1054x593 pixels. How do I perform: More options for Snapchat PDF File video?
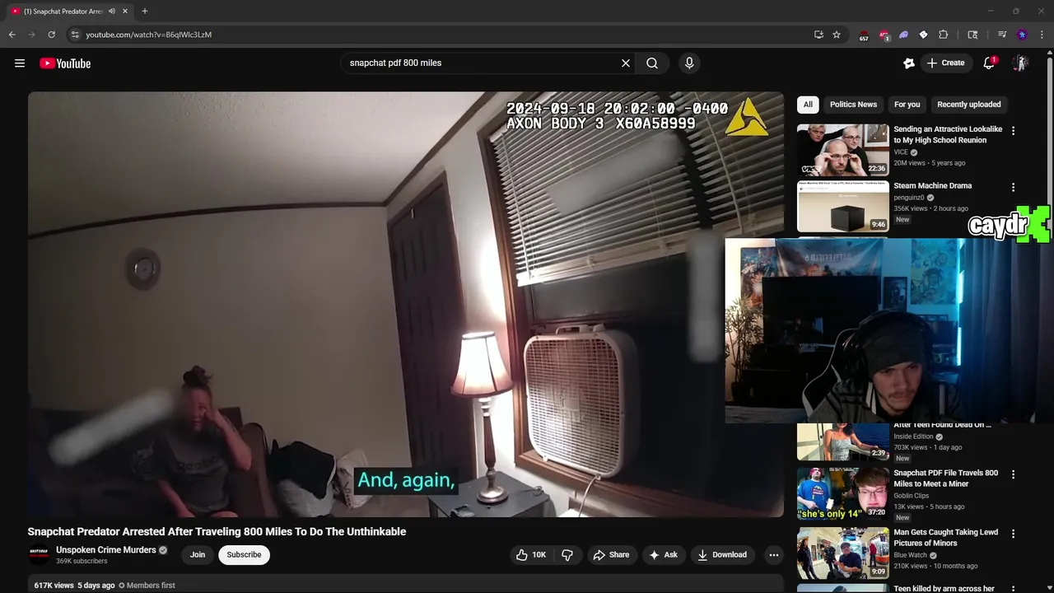[x=1013, y=474]
